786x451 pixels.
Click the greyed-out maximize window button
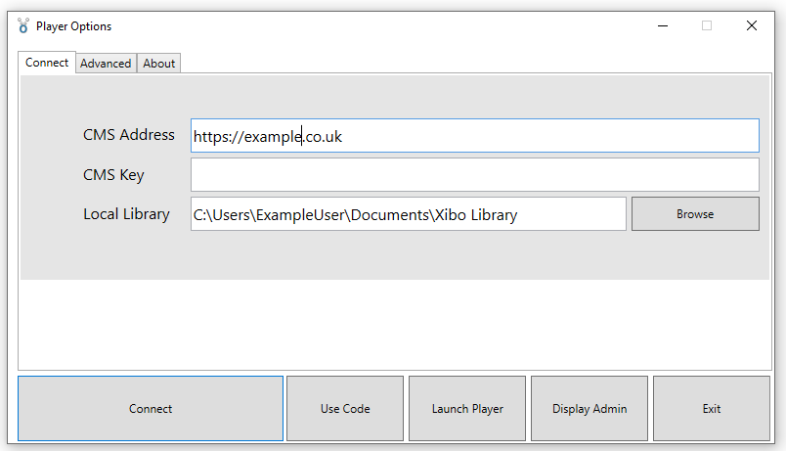pos(707,26)
